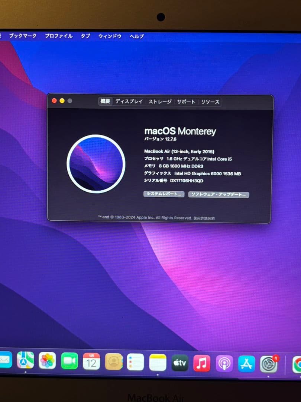The height and width of the screenshot is (402, 301).
Task: Open the ウィンドウ menu
Action: 109,36
